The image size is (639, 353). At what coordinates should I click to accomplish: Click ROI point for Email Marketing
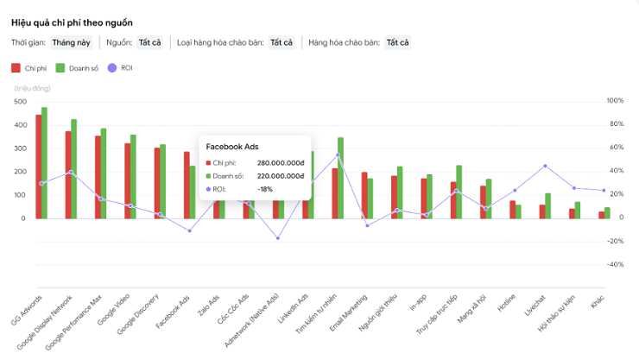click(x=367, y=225)
